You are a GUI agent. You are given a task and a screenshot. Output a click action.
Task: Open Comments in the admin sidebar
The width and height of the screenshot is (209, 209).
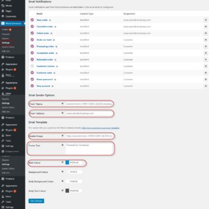tap(11, 16)
